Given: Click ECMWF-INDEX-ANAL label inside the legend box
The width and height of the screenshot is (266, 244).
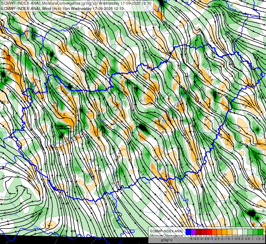Looking at the screenshot, I should pos(167,231).
